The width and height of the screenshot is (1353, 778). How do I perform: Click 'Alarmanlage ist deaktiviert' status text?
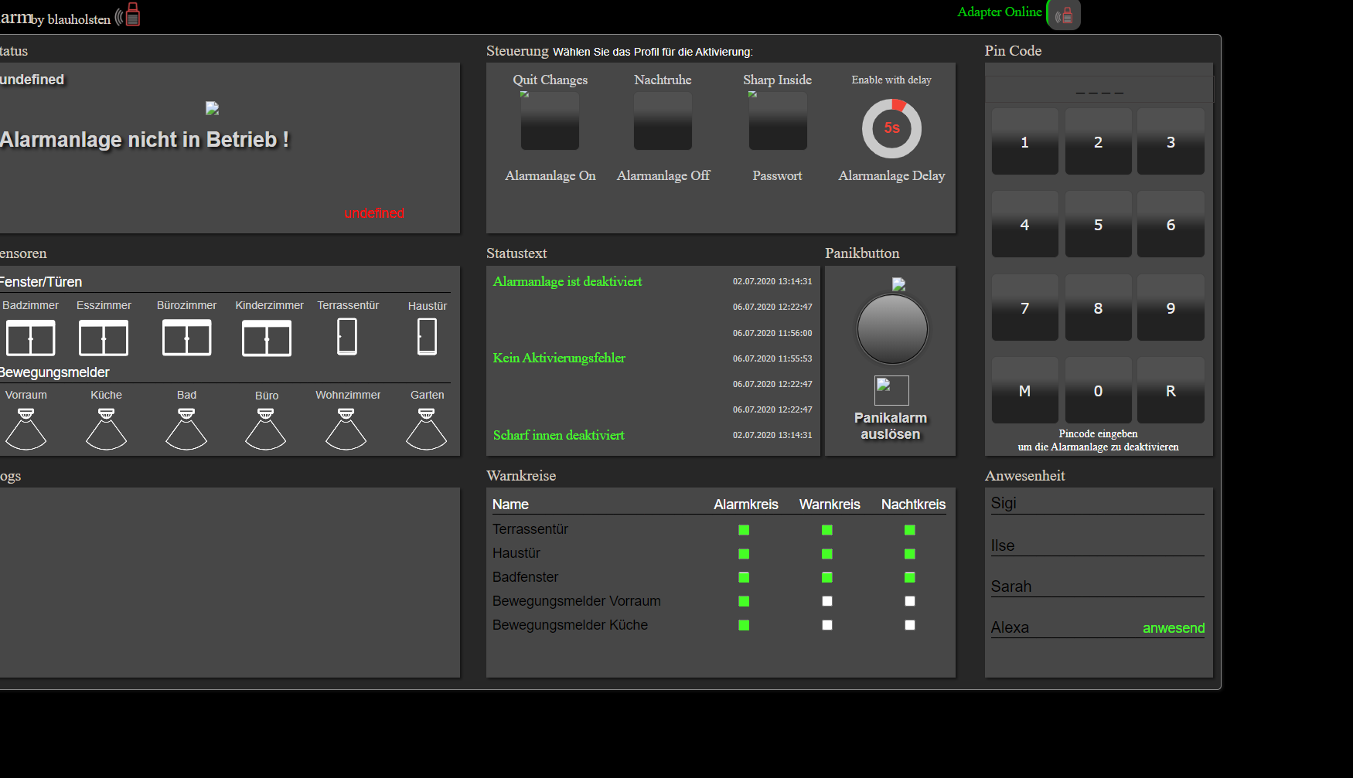pos(567,281)
